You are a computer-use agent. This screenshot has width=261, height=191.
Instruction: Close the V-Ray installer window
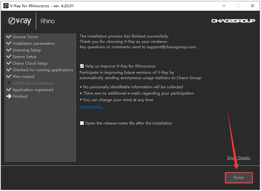252,6
